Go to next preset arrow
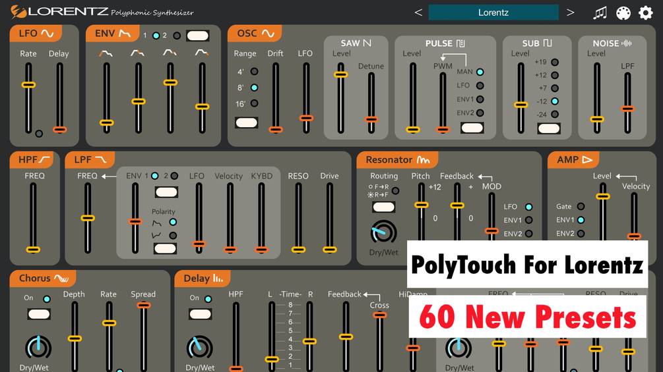 coord(571,13)
